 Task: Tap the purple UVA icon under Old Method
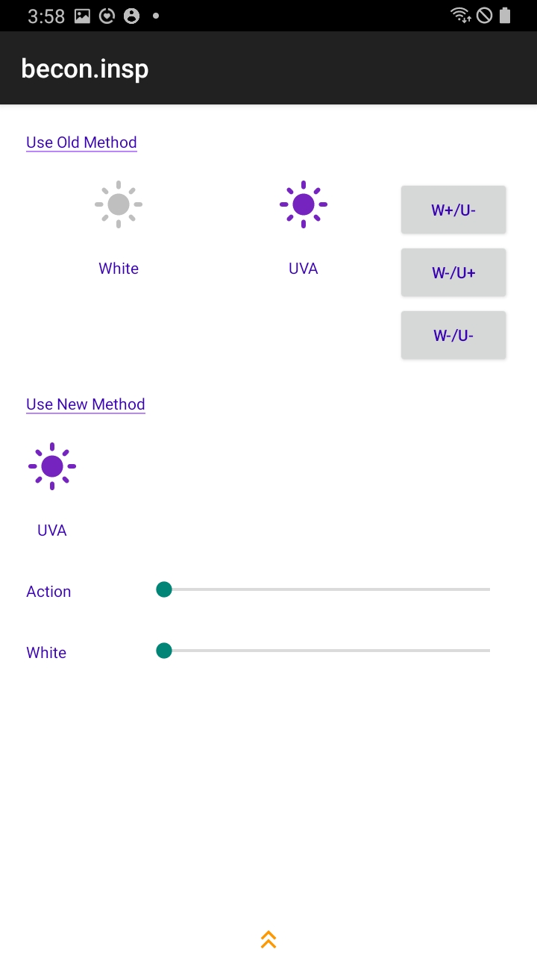(x=304, y=204)
